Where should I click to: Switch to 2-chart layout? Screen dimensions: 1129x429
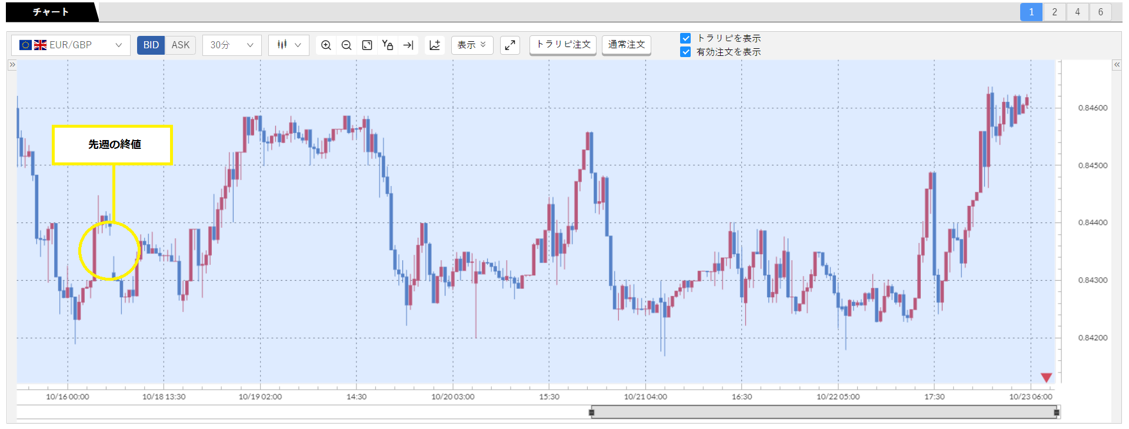click(1054, 12)
